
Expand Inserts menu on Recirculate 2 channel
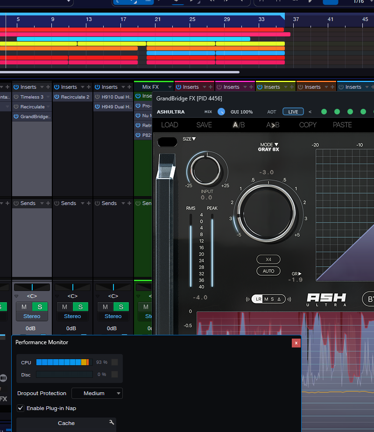pos(83,87)
